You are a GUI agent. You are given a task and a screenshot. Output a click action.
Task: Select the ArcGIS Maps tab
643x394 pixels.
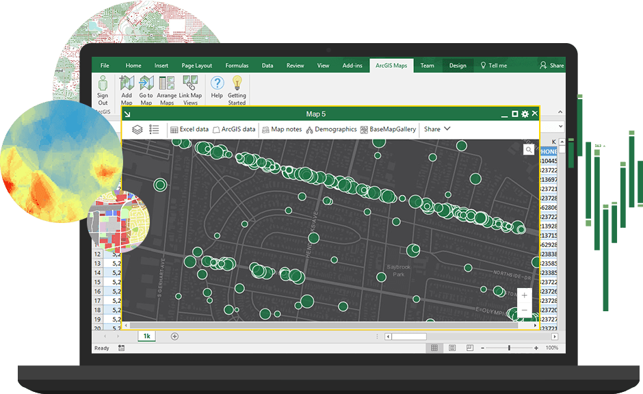pyautogui.click(x=391, y=66)
